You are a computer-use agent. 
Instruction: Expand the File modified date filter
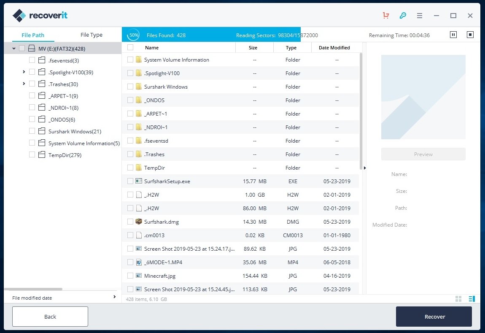click(x=114, y=297)
